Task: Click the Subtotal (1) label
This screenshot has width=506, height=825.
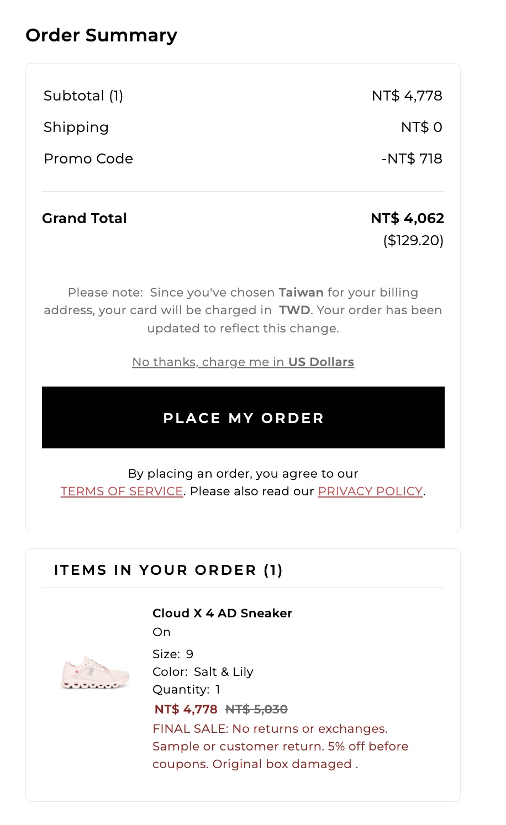Action: click(83, 96)
